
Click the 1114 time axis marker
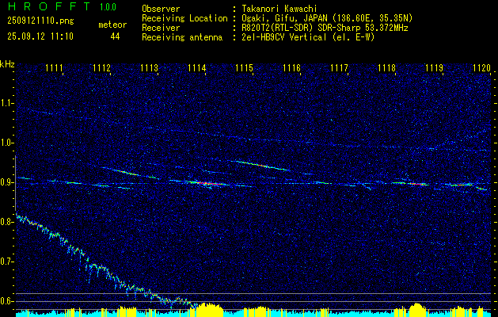[196, 67]
